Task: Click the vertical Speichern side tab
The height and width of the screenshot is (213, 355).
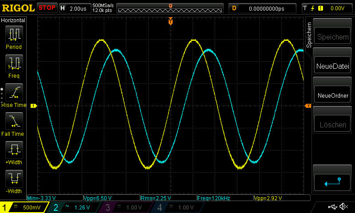Action: click(309, 35)
